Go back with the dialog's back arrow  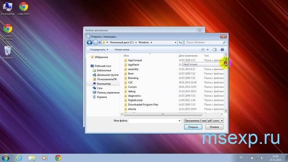[x=90, y=43]
